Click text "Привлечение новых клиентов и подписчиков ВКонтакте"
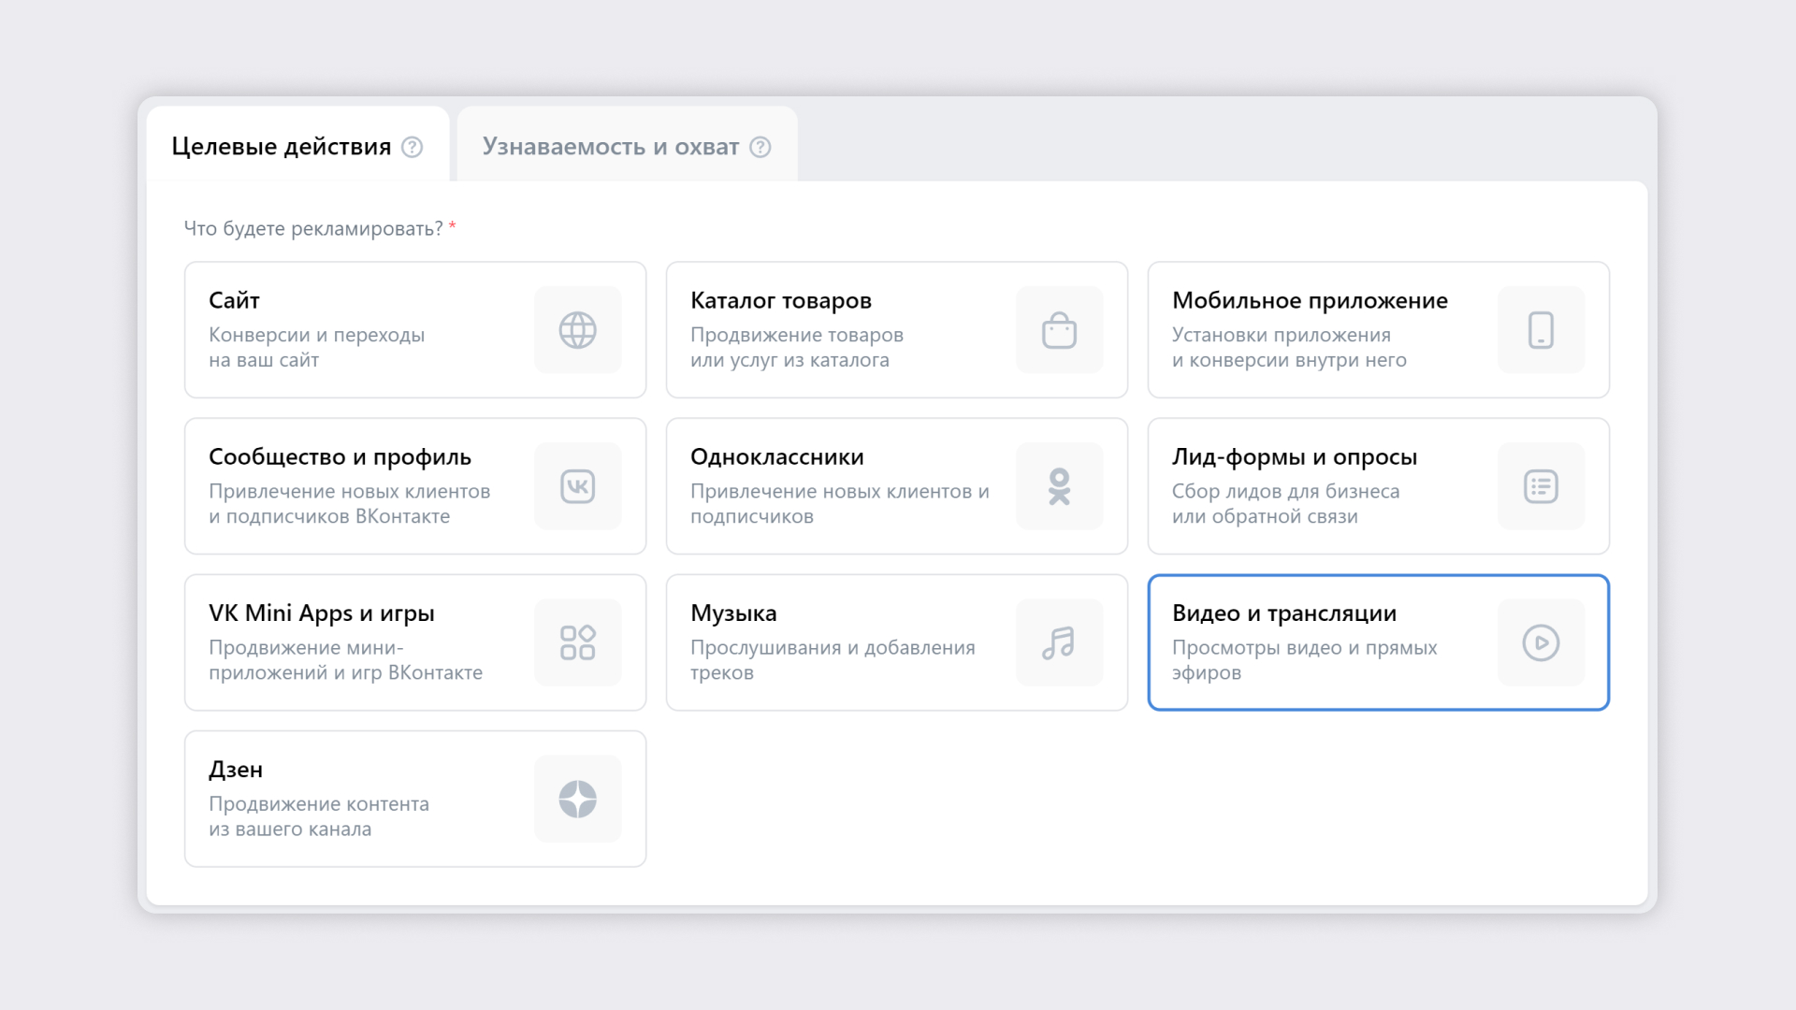 (x=349, y=503)
